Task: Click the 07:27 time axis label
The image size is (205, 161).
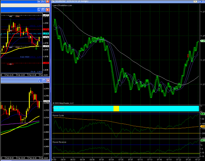Action: point(198,160)
